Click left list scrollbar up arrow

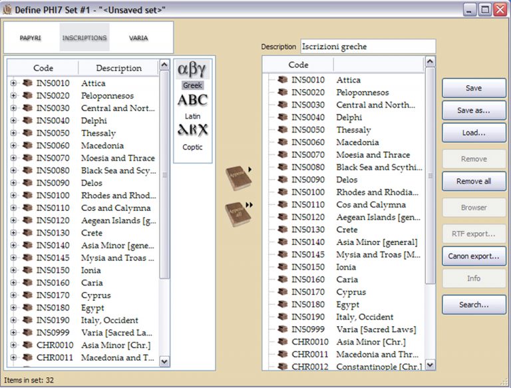coord(164,65)
